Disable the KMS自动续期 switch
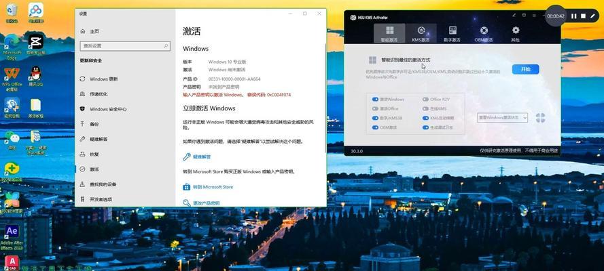The width and height of the screenshot is (604, 271). (425, 119)
